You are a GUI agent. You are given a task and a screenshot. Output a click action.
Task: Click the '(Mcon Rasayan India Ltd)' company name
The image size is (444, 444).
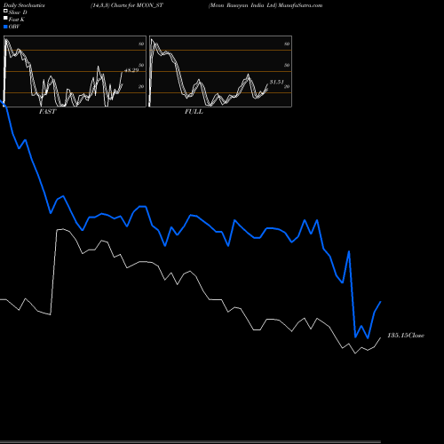click(242, 5)
